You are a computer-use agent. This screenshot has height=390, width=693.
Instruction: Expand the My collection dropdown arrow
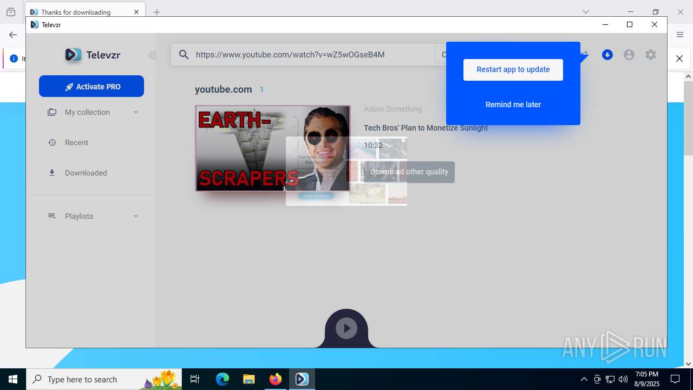coord(136,112)
